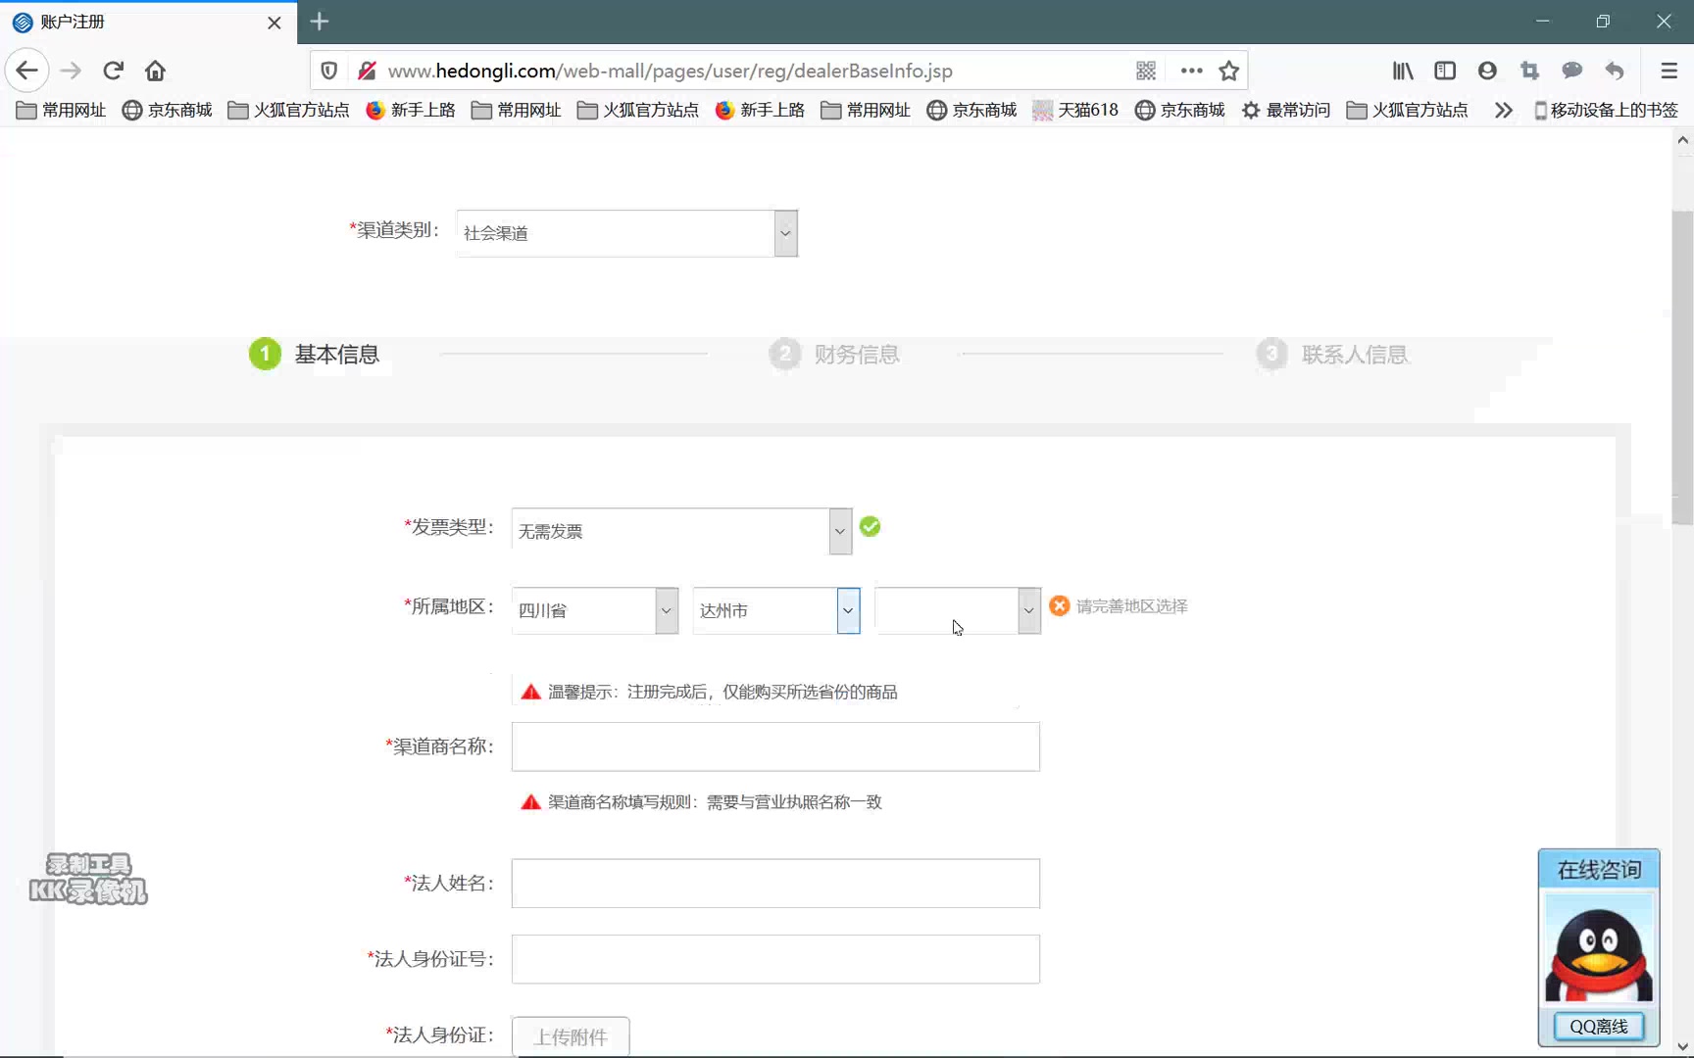Click the red warning triangle beside 温馨提示
The width and height of the screenshot is (1694, 1058).
(x=530, y=692)
